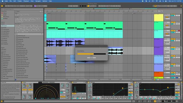Open the macOS Wi-Fi menu

(157, 1)
